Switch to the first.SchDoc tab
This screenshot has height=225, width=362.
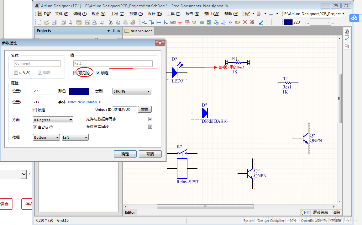[139, 31]
